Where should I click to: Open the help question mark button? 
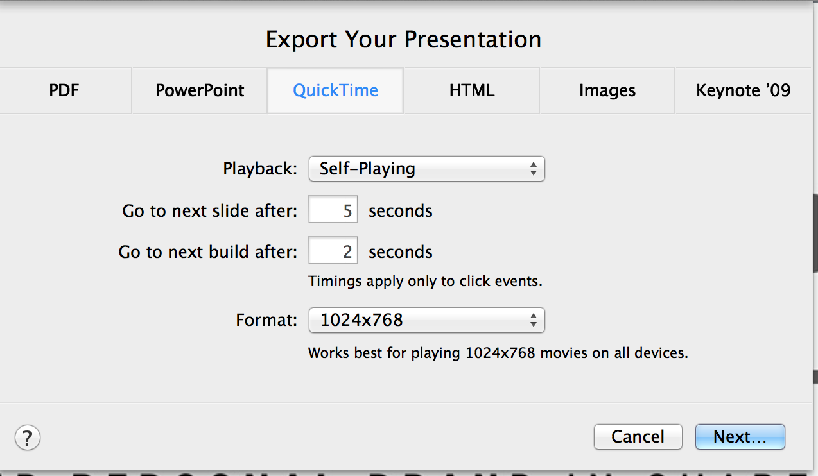[x=28, y=438]
